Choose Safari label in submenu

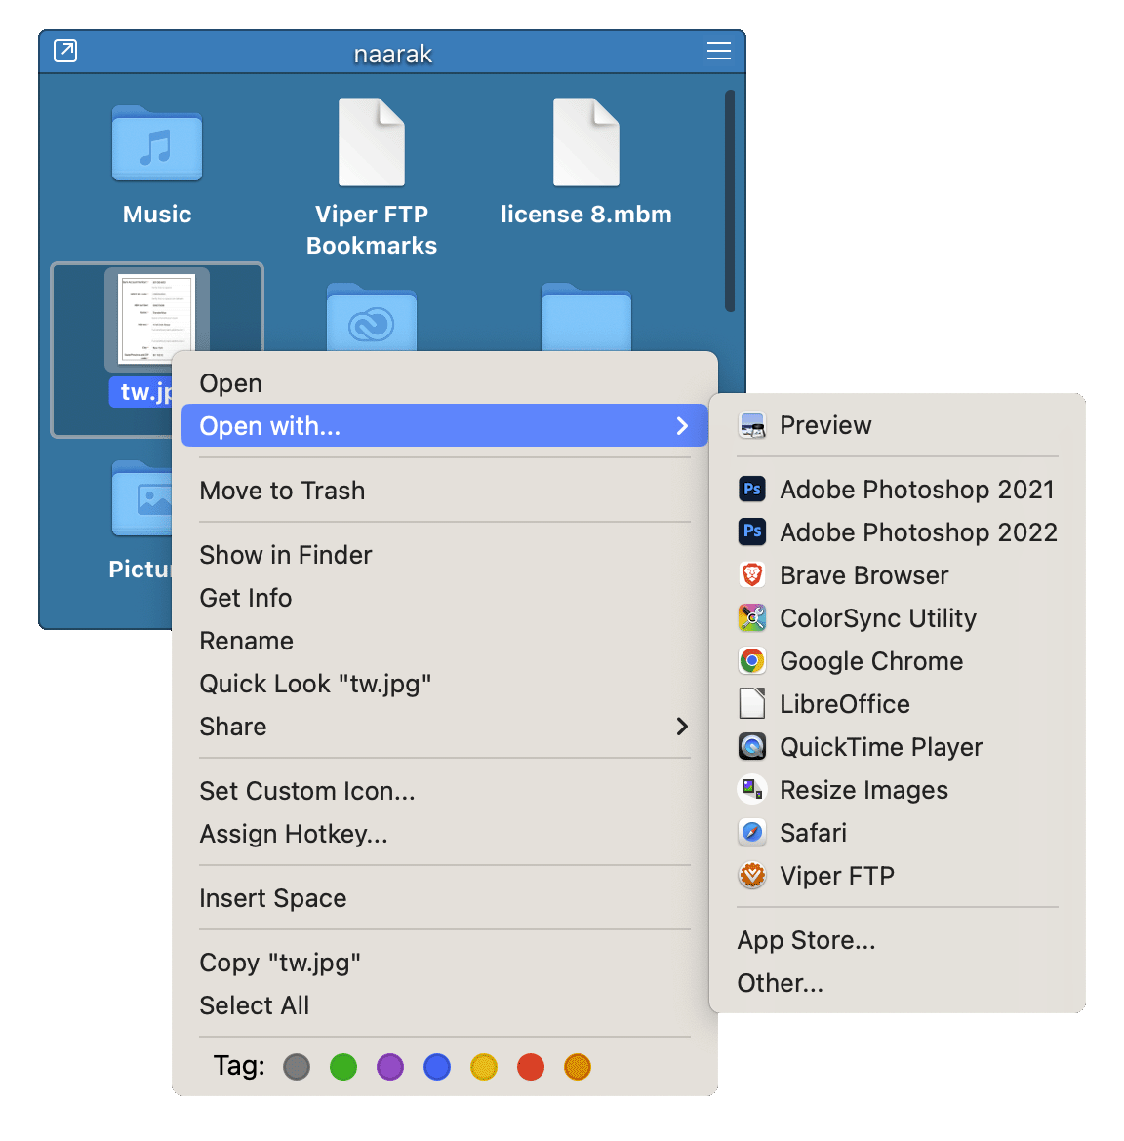813,833
